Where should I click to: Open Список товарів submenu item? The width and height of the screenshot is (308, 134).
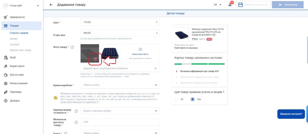coord(19,33)
